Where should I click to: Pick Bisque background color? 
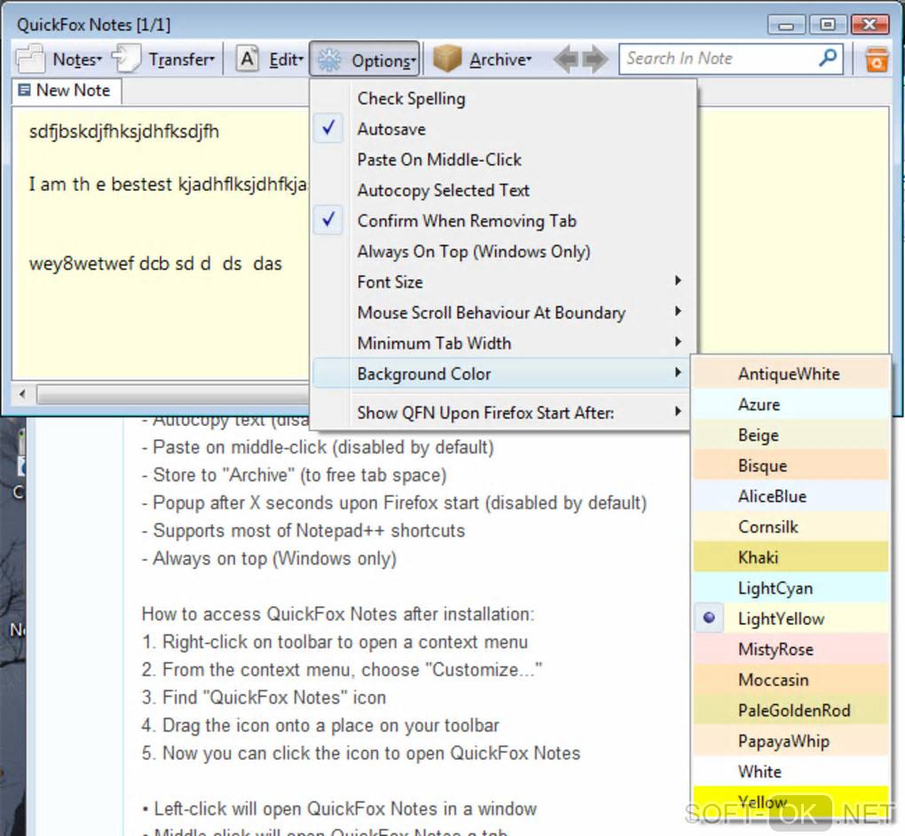coord(791,465)
